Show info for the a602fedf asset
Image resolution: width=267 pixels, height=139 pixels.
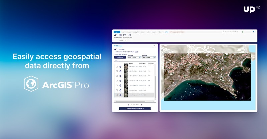pyautogui.click(x=120, y=71)
